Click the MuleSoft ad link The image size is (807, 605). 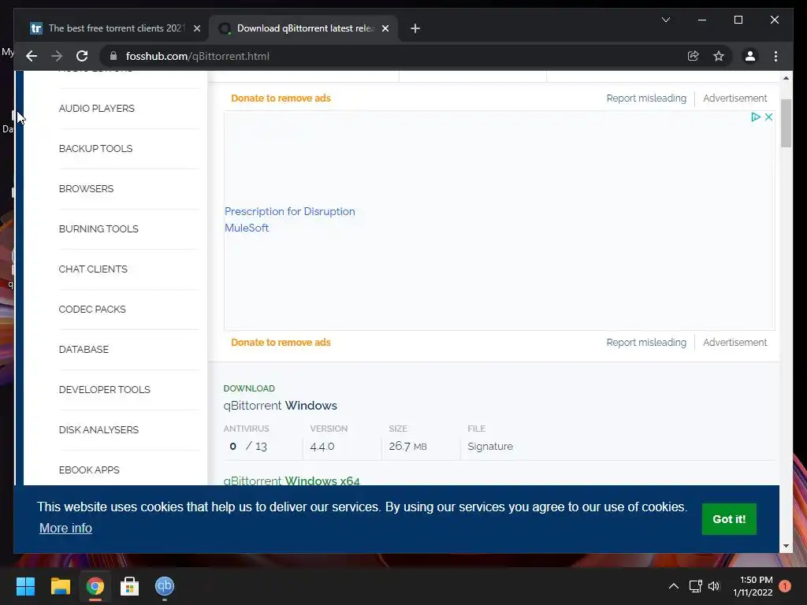[x=247, y=228]
